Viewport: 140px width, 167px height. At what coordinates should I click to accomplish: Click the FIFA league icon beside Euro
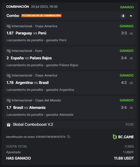pos(9,51)
